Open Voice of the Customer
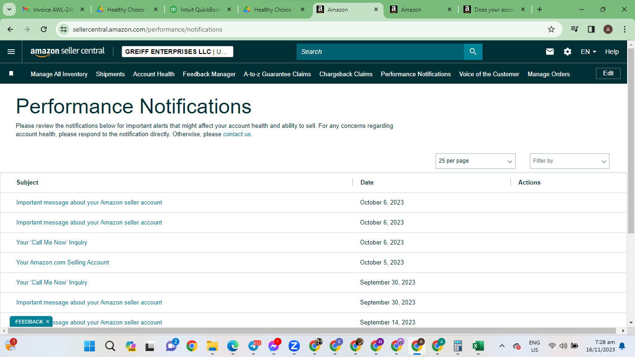Image resolution: width=635 pixels, height=357 pixels. click(489, 74)
